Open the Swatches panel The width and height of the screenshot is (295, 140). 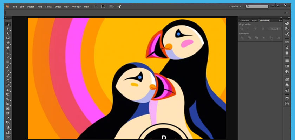pos(287,42)
